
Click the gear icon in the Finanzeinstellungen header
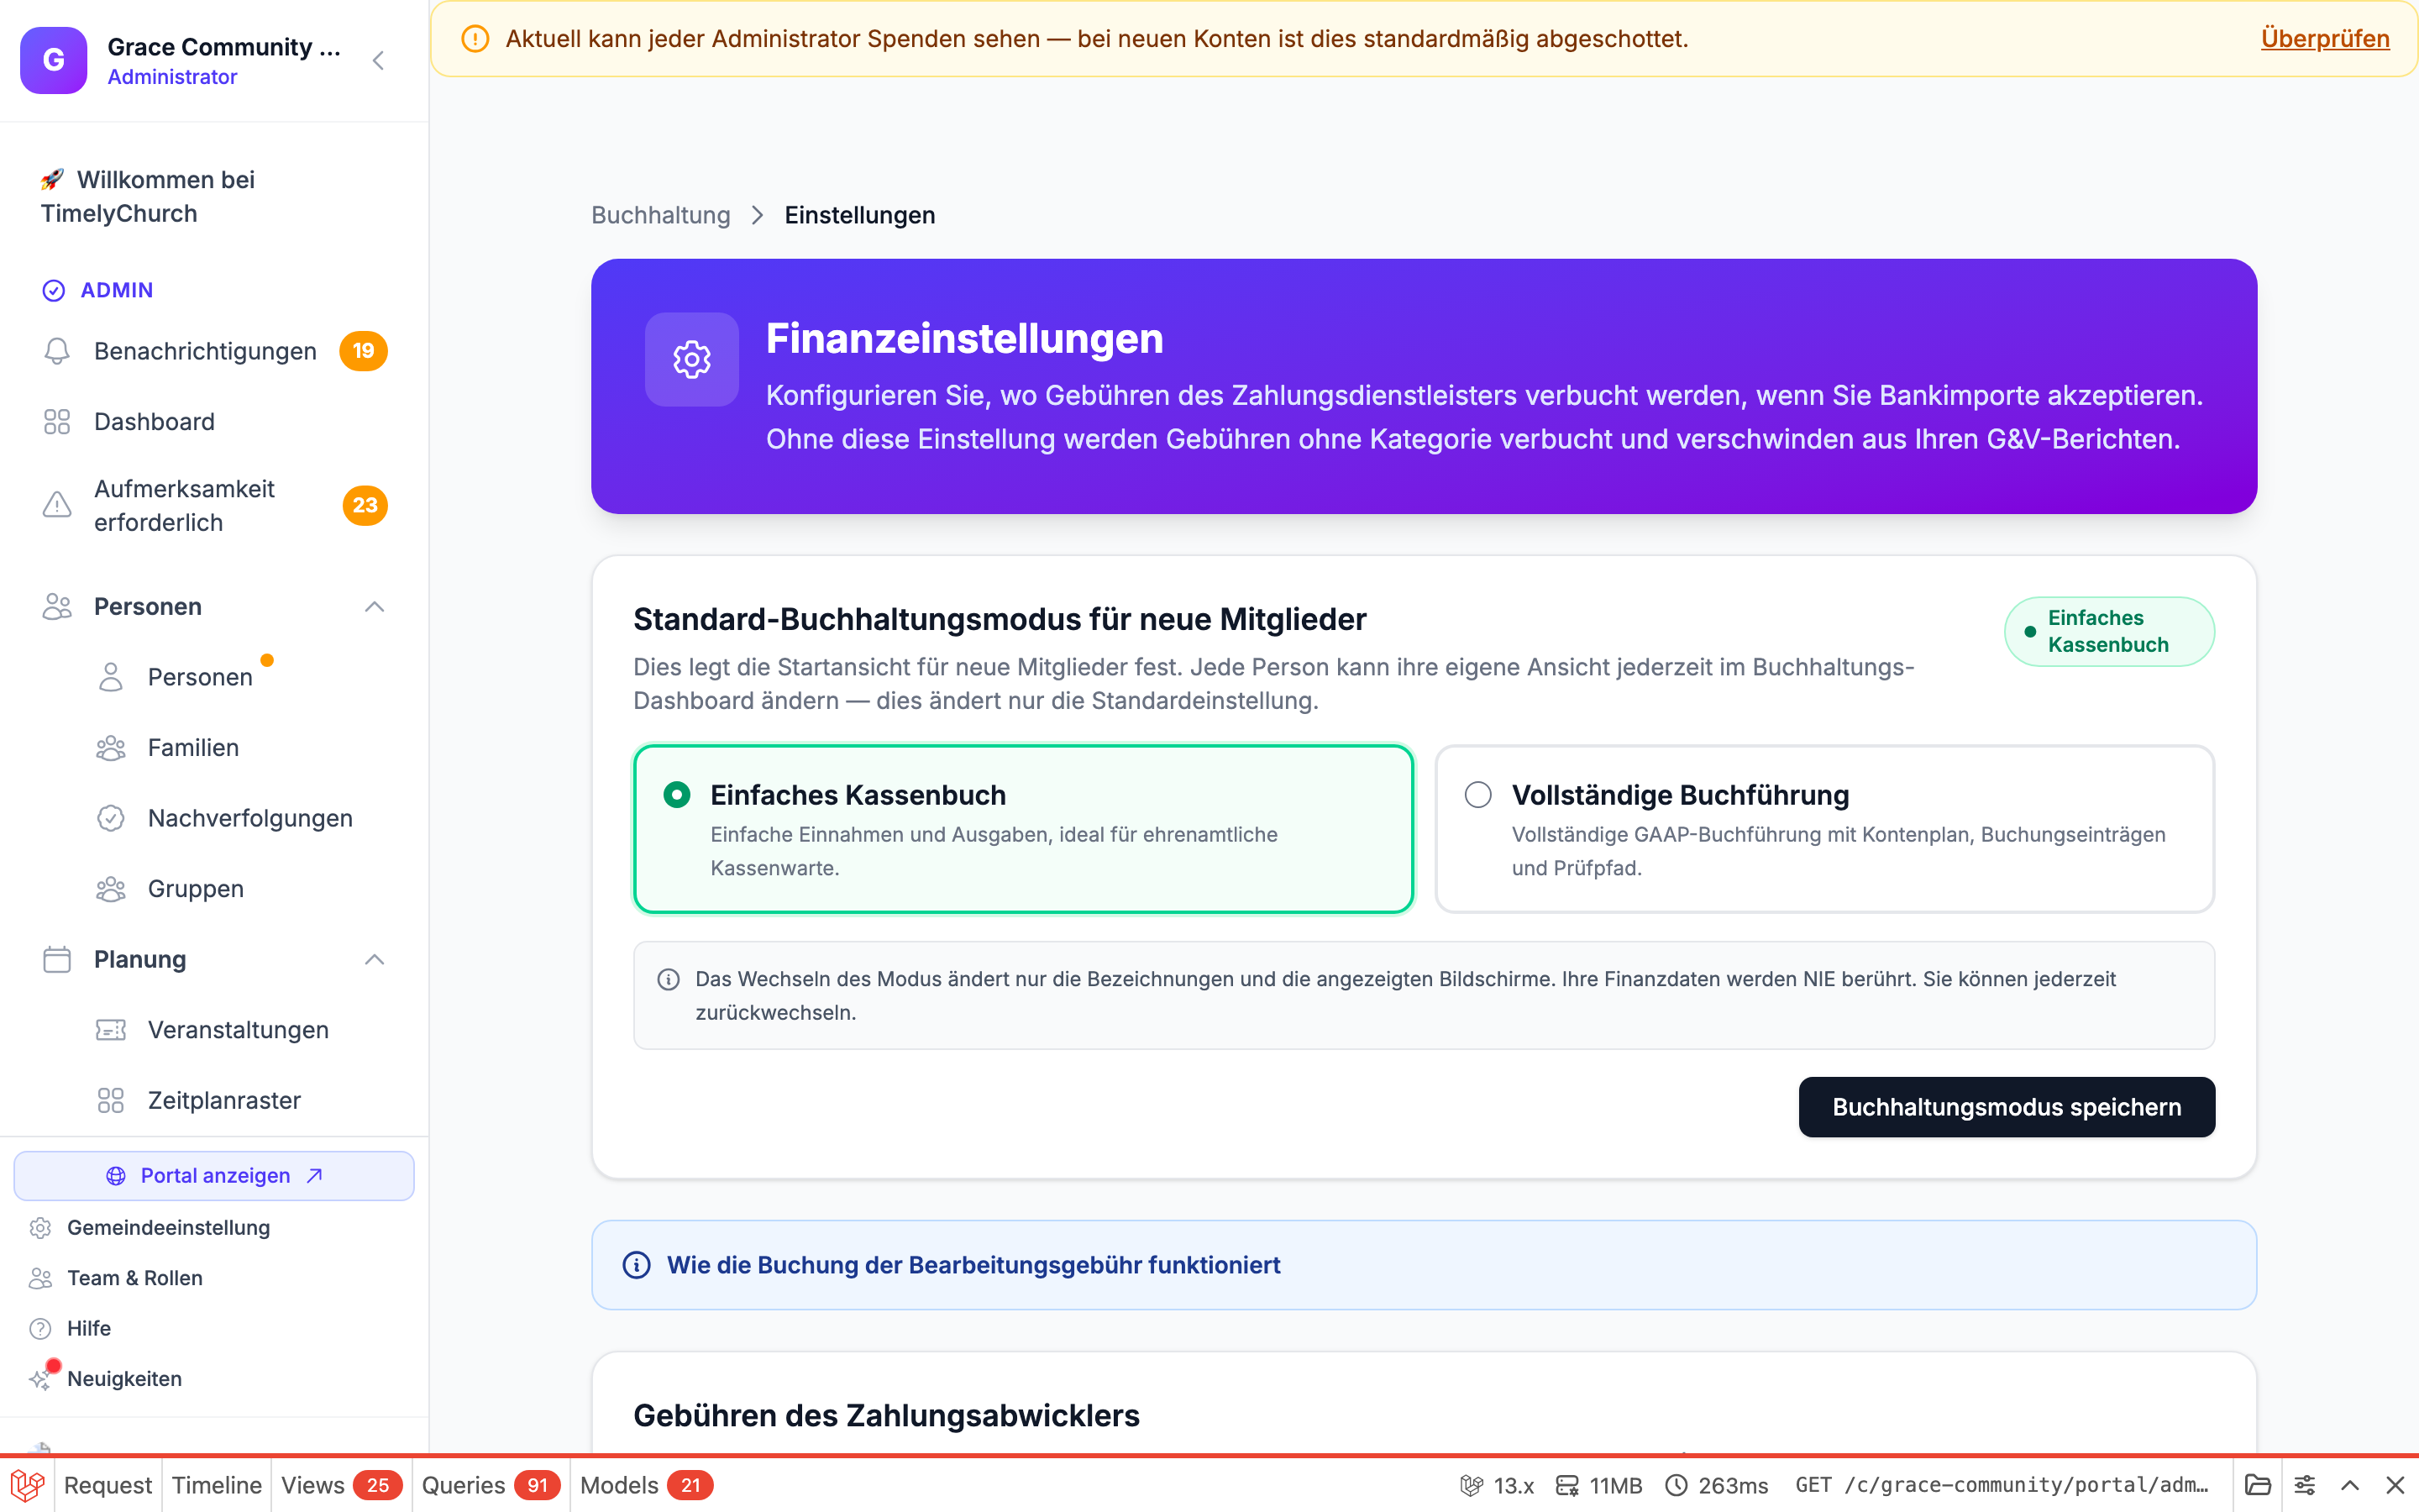pos(692,359)
